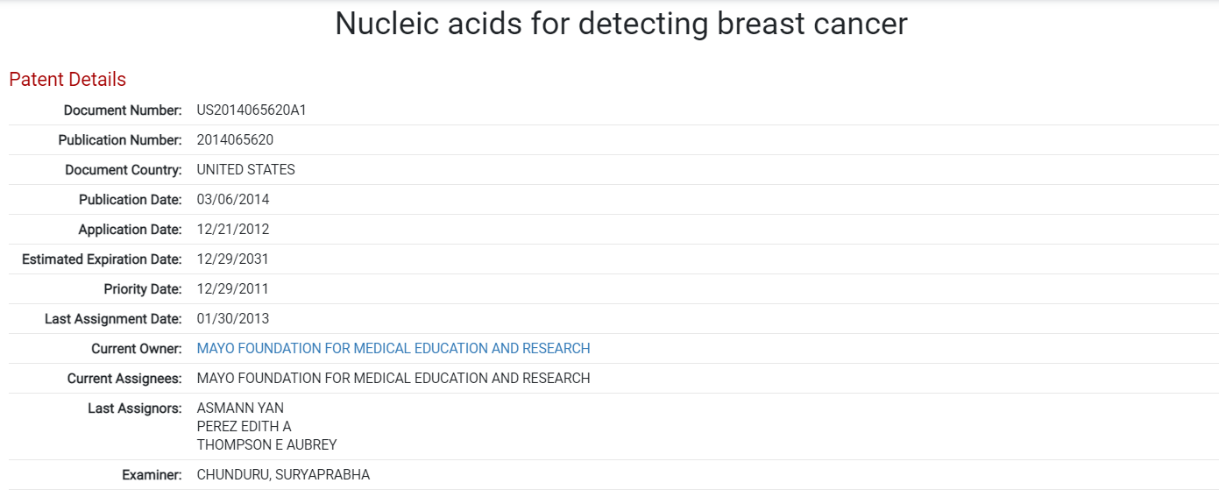Click the estimated expiration date 12/29/2031
Viewport: 1219px width, 490px height.
click(x=233, y=259)
